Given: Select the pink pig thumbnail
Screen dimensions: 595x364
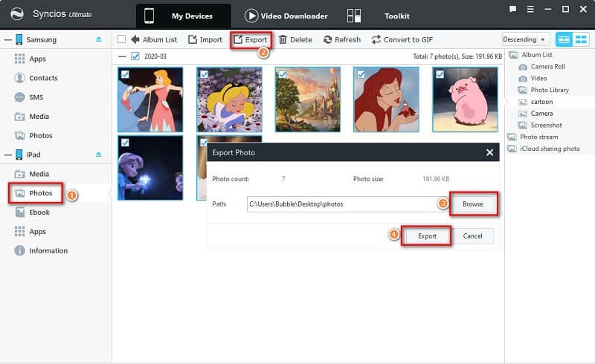Looking at the screenshot, I should pos(465,100).
